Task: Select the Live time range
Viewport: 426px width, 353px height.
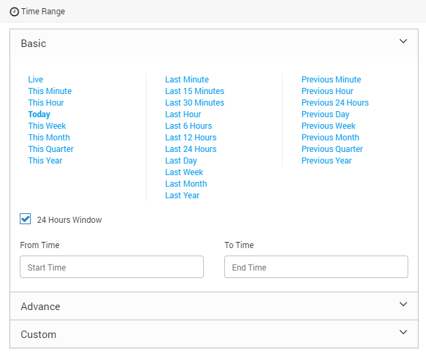Action: tap(35, 80)
